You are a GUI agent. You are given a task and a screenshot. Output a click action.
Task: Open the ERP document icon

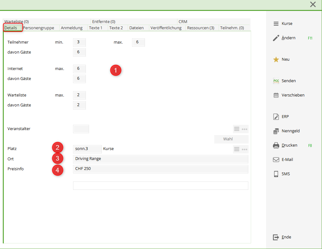276,117
